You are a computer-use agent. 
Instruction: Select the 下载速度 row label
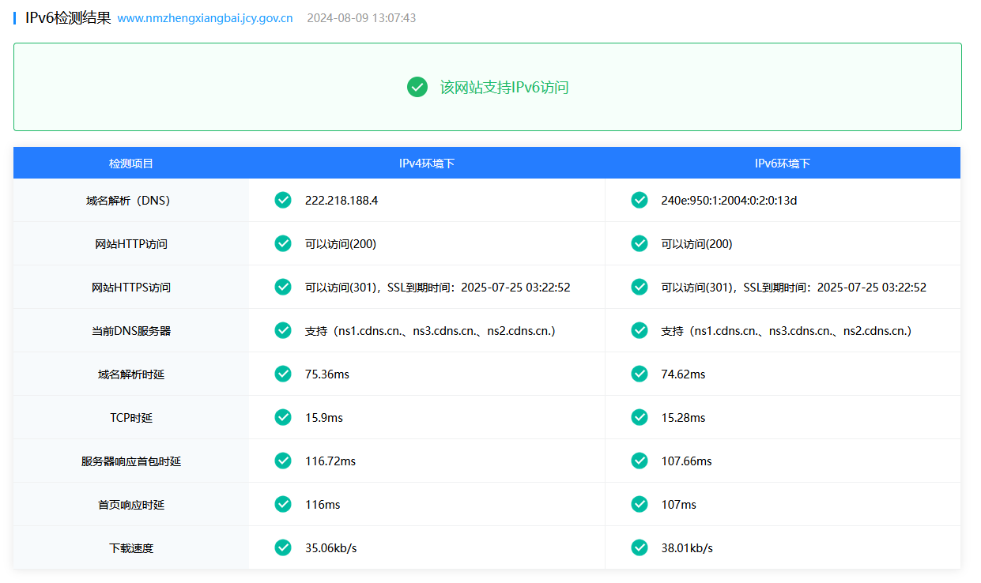point(131,548)
